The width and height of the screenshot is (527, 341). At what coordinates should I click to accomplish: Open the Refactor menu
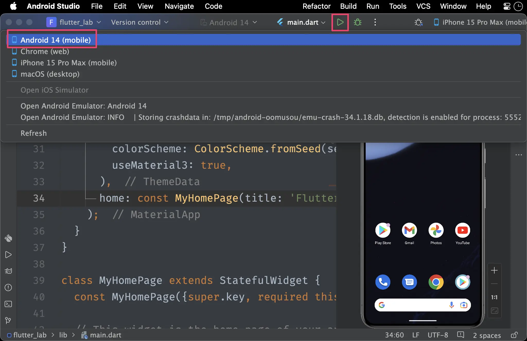click(317, 6)
